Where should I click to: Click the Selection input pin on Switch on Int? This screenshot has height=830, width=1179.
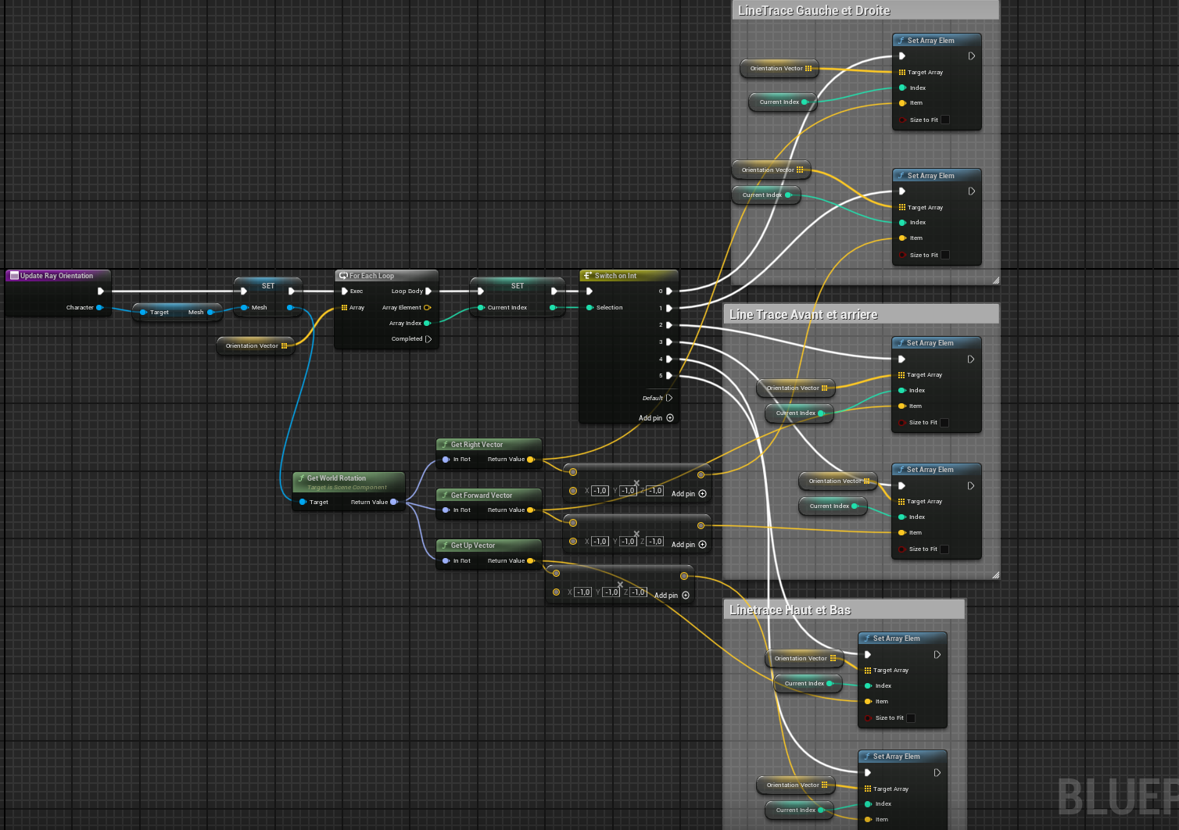[590, 308]
